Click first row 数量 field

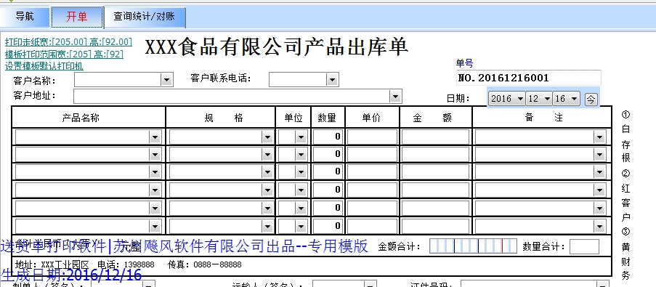point(328,137)
